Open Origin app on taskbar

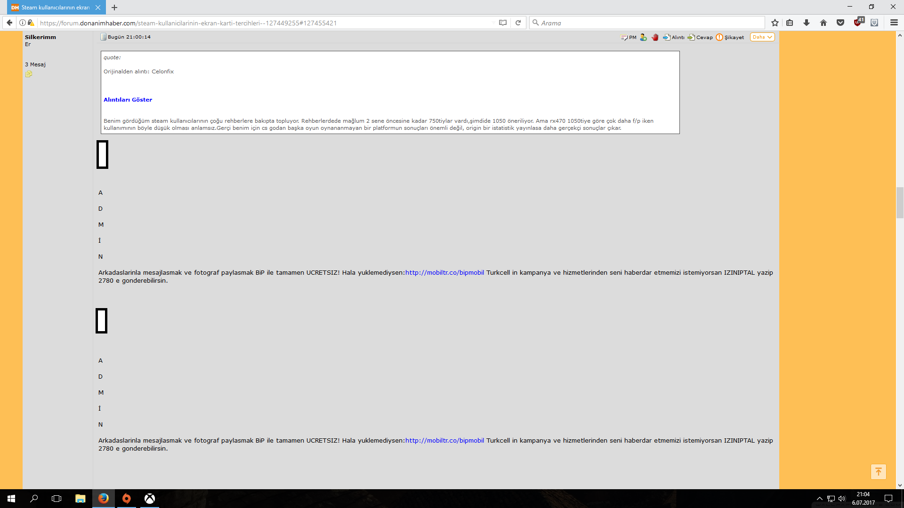(x=126, y=499)
